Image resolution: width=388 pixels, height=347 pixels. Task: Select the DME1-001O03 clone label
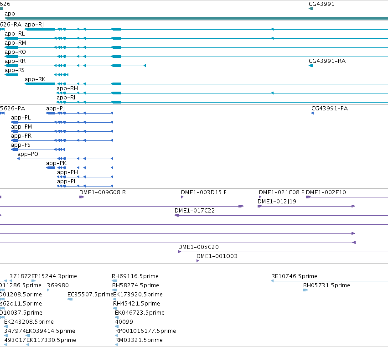coord(217,256)
